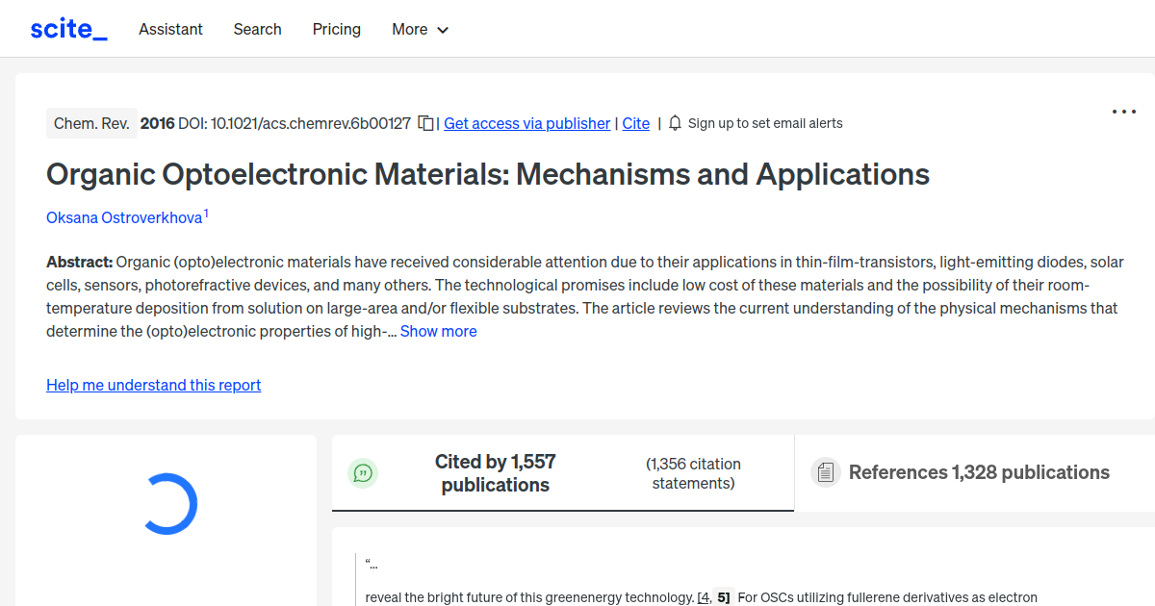
Task: Click Sign up to set email alerts
Action: click(765, 123)
